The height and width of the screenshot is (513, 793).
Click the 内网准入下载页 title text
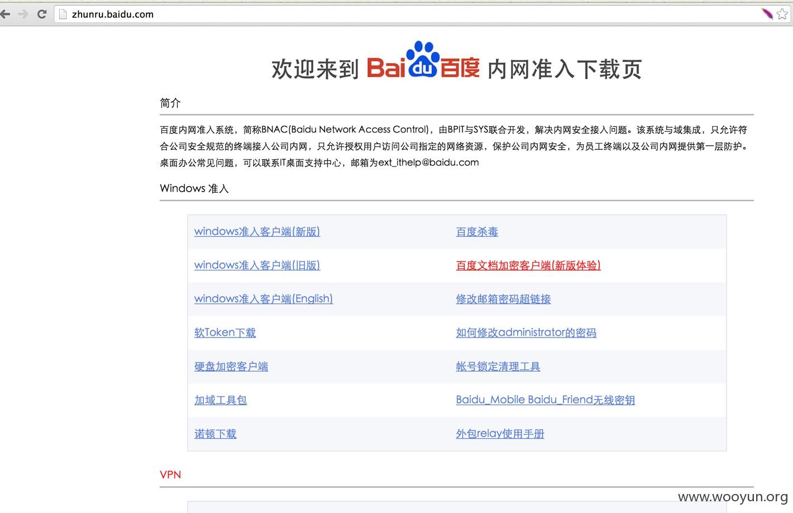pyautogui.click(x=565, y=69)
